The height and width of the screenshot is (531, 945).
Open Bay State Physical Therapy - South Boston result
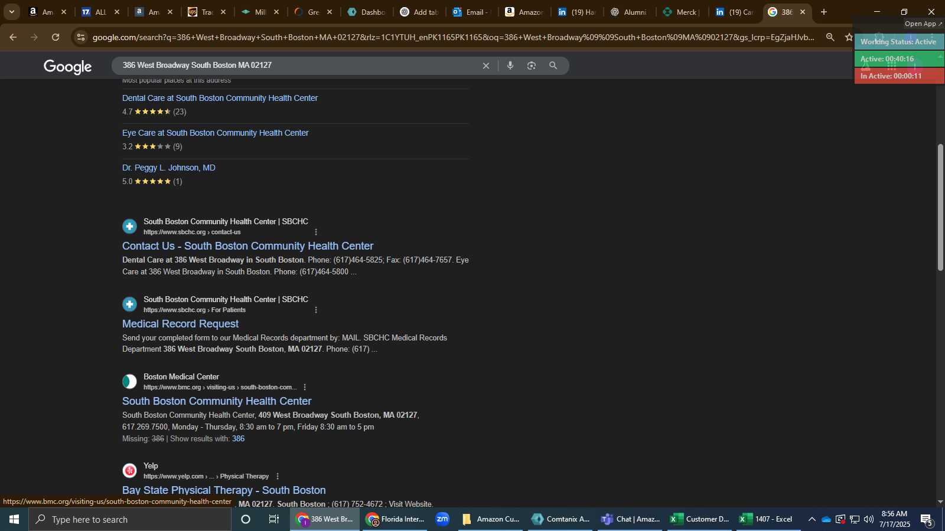pos(224,490)
